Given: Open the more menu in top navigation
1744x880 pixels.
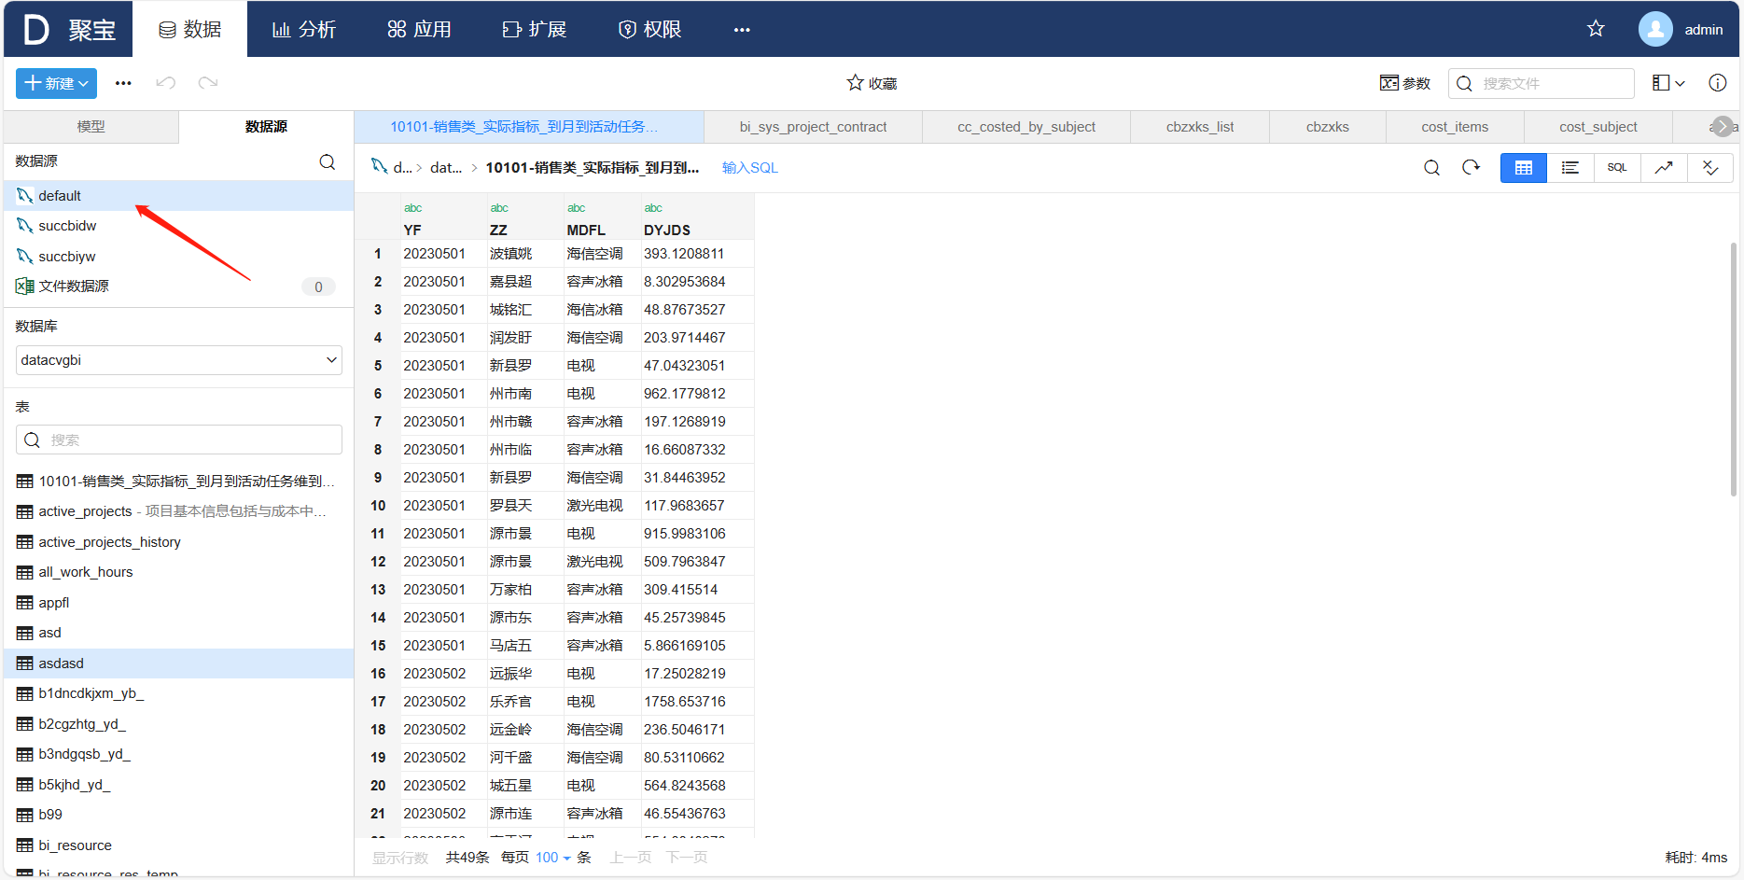Looking at the screenshot, I should (x=742, y=30).
